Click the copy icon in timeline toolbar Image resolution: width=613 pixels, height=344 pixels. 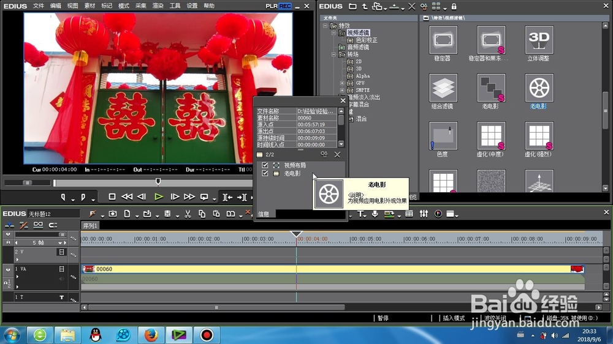pyautogui.click(x=202, y=214)
